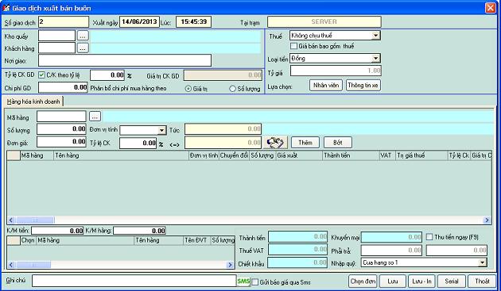Click promotion grid scroll right arrow
Screen dimensions: 501x291
pos(230,265)
